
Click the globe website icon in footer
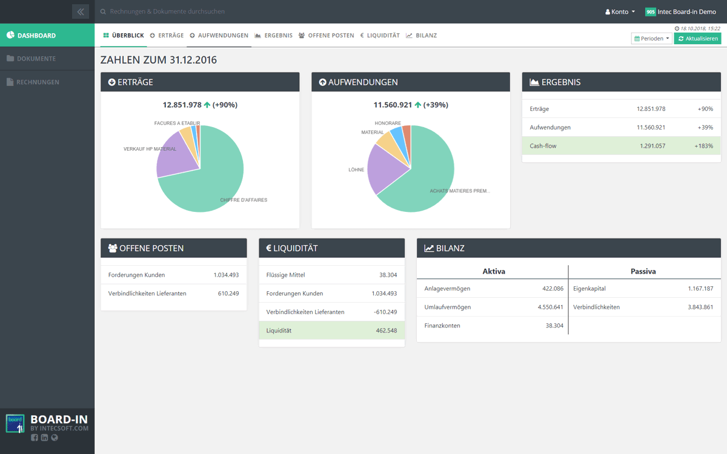pos(55,438)
